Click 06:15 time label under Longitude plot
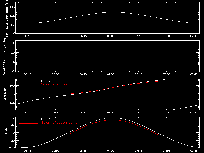Viewport: 204px width, 153px height. click(x=28, y=113)
